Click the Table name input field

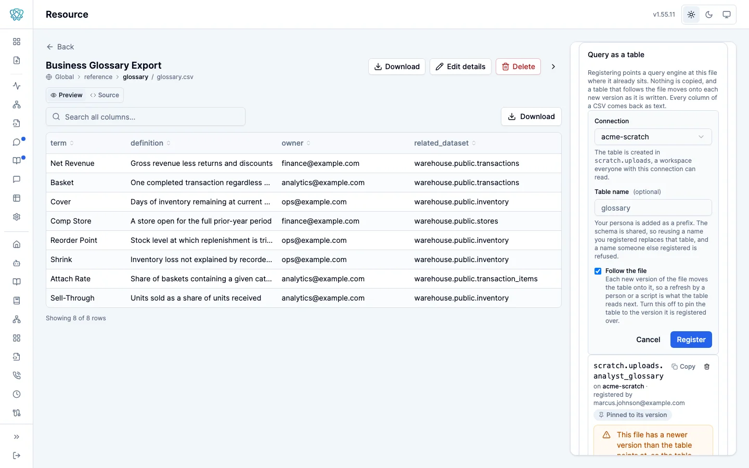[x=653, y=208]
